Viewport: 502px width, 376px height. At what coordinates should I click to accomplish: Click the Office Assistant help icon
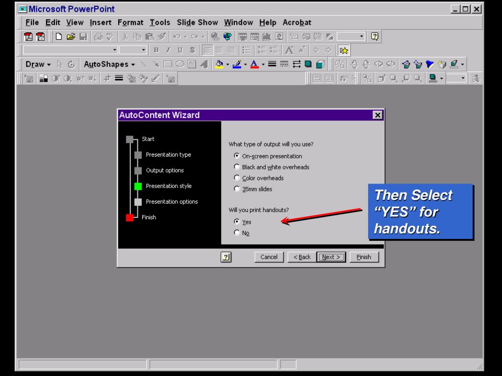(375, 36)
